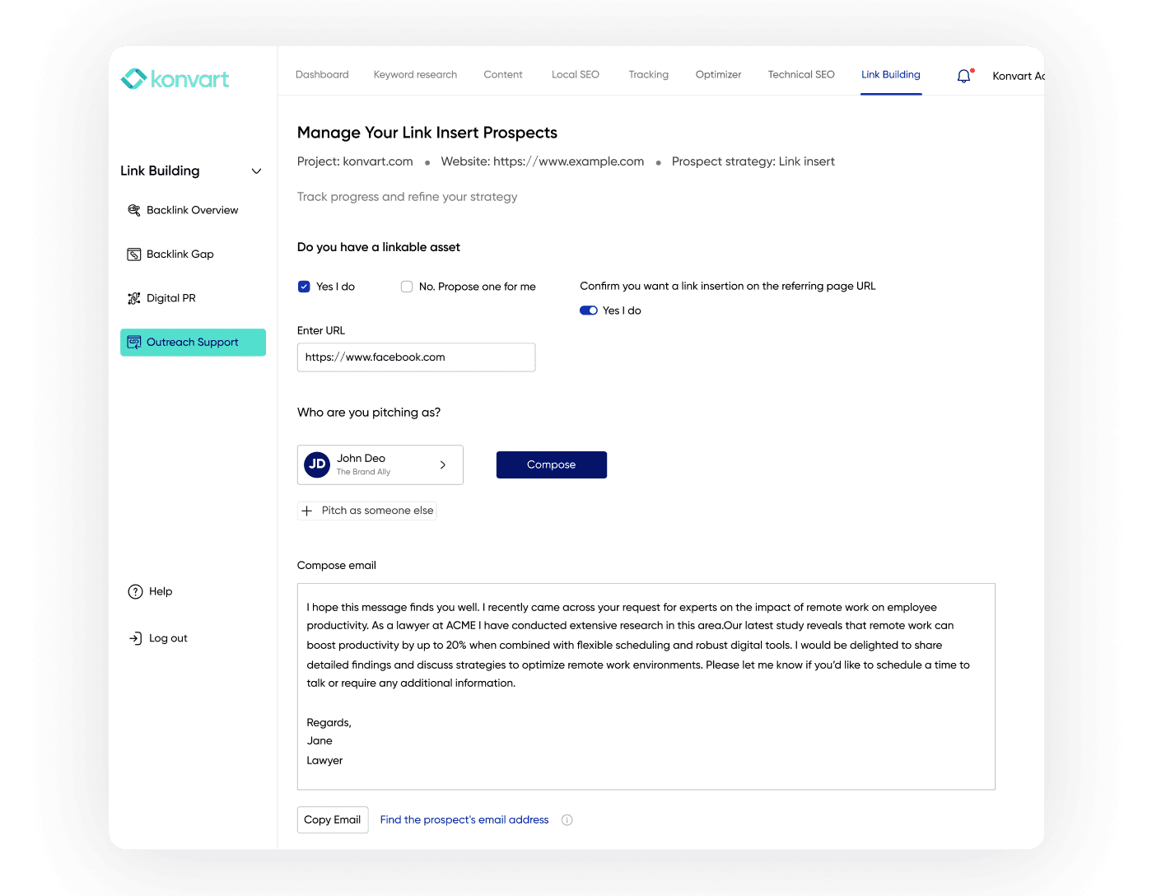This screenshot has width=1152, height=896.
Task: Click the konvart logo
Action: [x=175, y=78]
